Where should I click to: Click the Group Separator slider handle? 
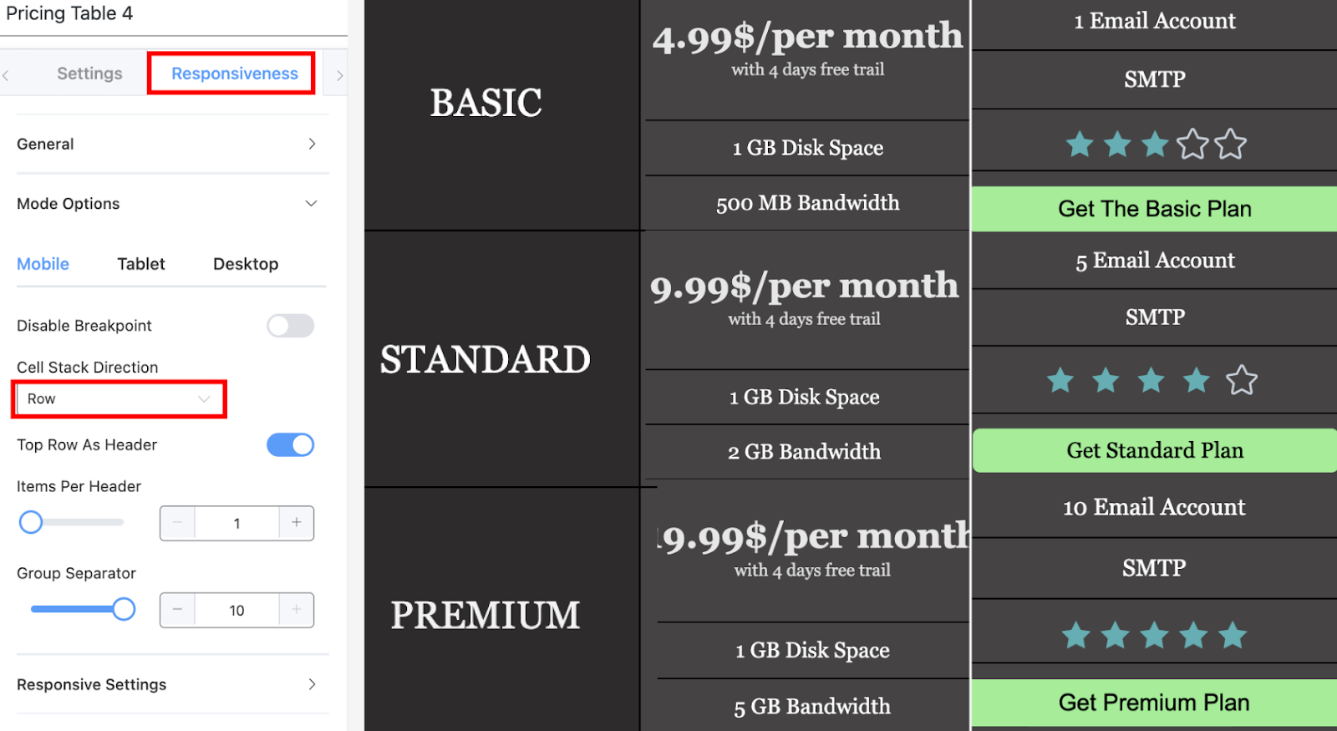(124, 609)
